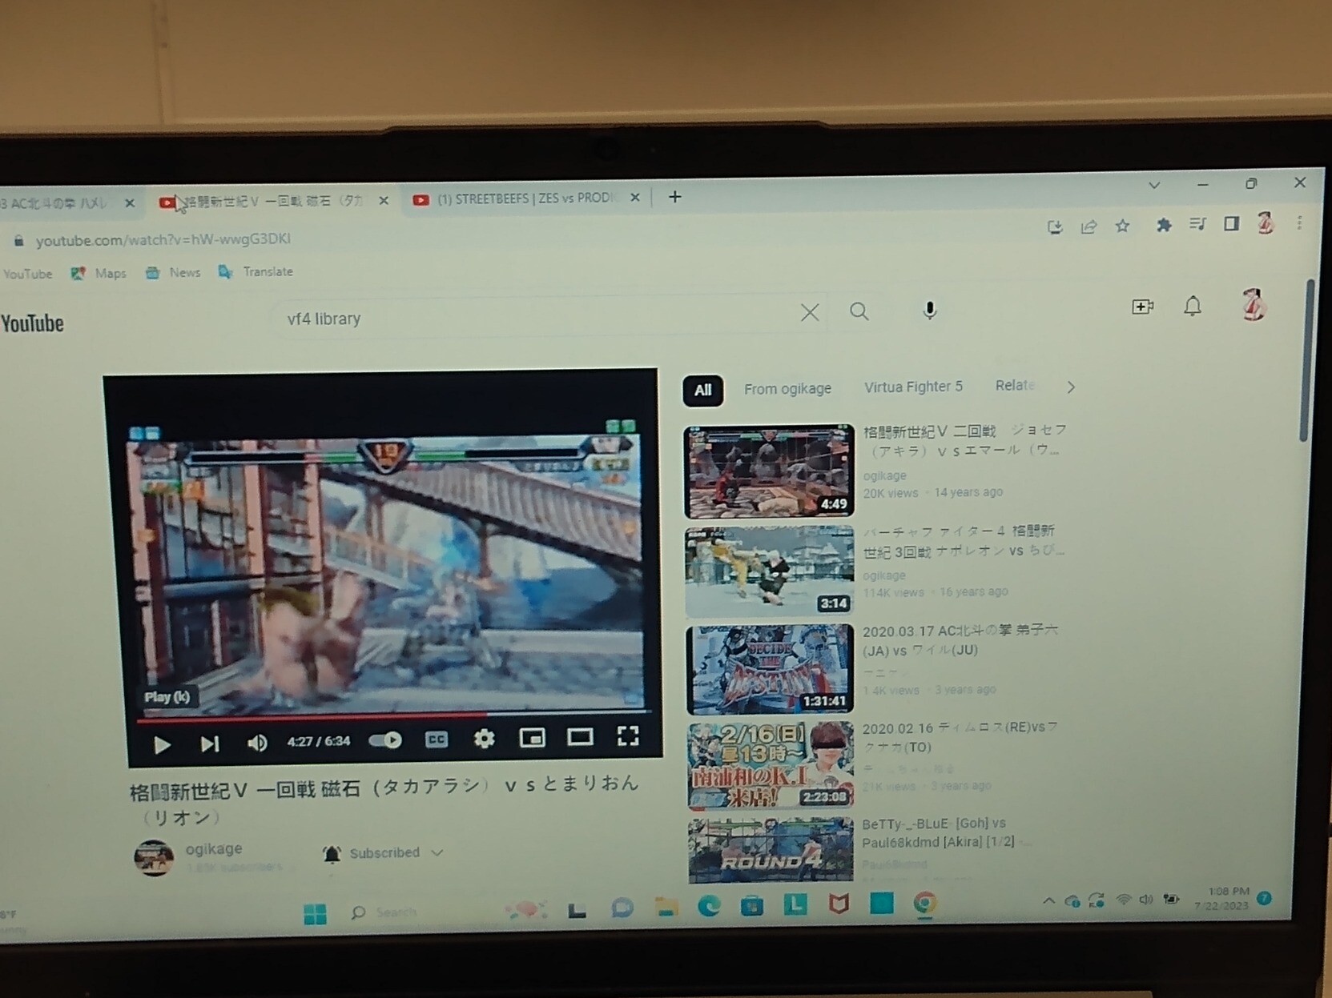Toggle autoplay switch
Screen dimensions: 1332x998
(385, 740)
